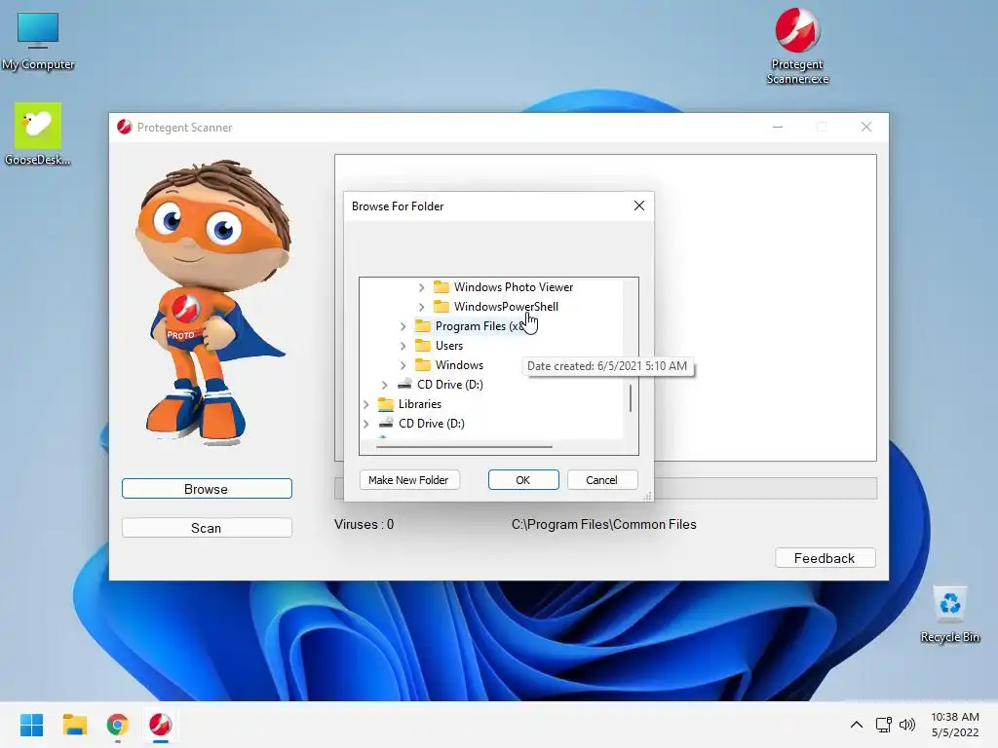This screenshot has width=998, height=748.
Task: Click the Program Files (x86) folder icon
Action: (423, 326)
